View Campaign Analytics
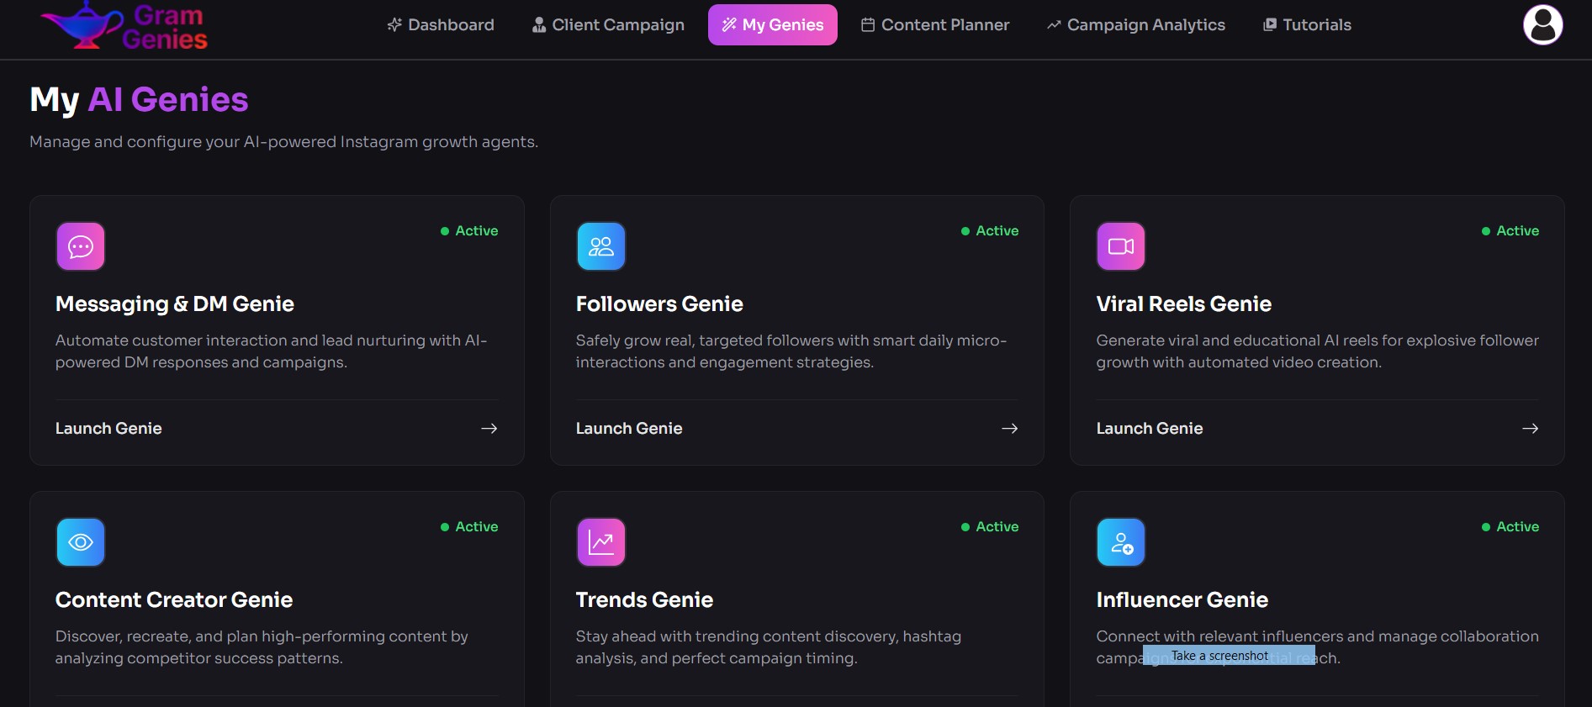The width and height of the screenshot is (1592, 707). click(x=1136, y=25)
